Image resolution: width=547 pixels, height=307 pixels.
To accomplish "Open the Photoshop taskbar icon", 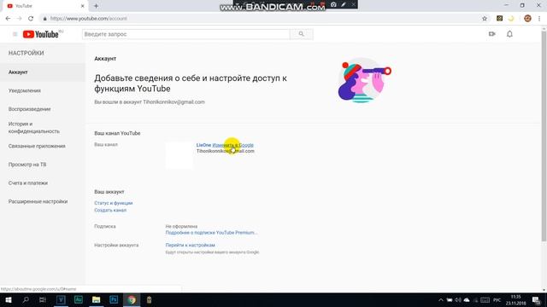I will pos(114,299).
